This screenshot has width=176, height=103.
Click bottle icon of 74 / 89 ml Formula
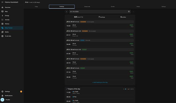coord(67,59)
